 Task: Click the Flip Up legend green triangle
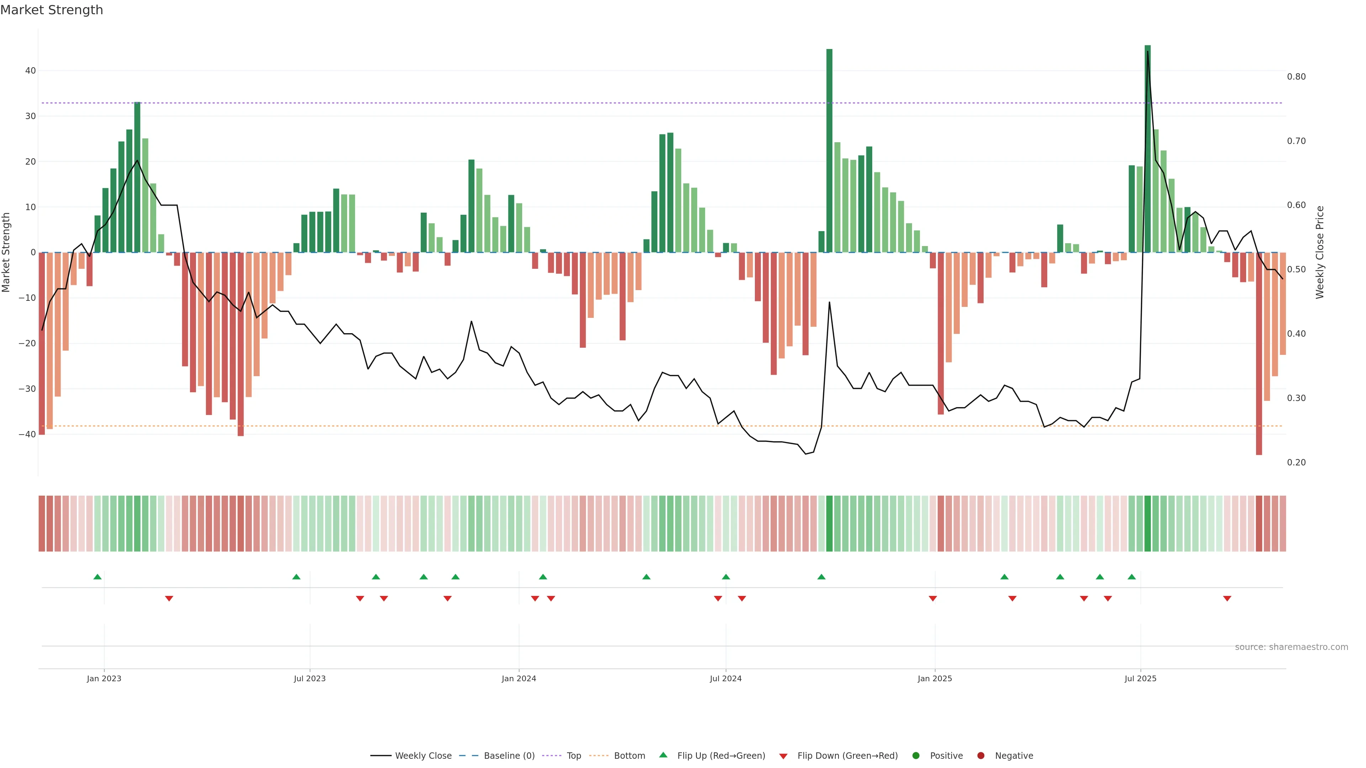pyautogui.click(x=663, y=755)
